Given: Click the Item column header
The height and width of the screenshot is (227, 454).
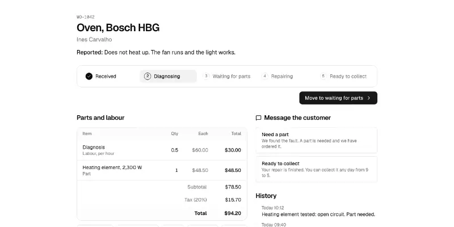Looking at the screenshot, I should click(87, 134).
